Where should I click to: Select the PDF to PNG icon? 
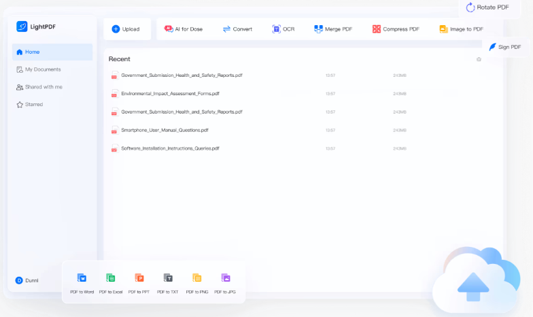(x=197, y=278)
